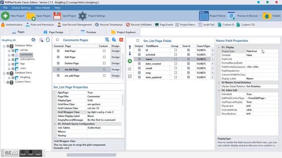Switch to Page Design tab
The height and width of the screenshot is (158, 282).
[53, 32]
